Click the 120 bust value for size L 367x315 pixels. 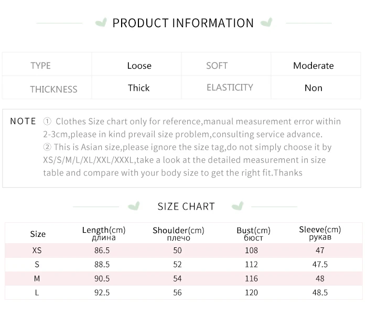(x=252, y=292)
